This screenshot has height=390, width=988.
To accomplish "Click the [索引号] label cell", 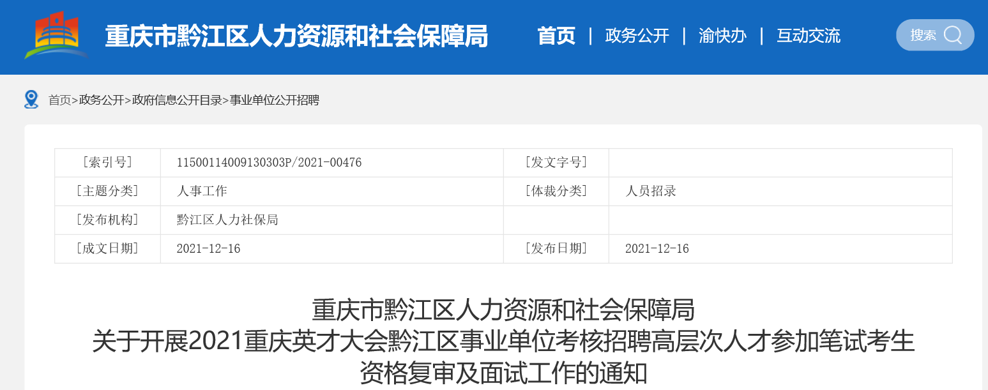I will coord(107,163).
